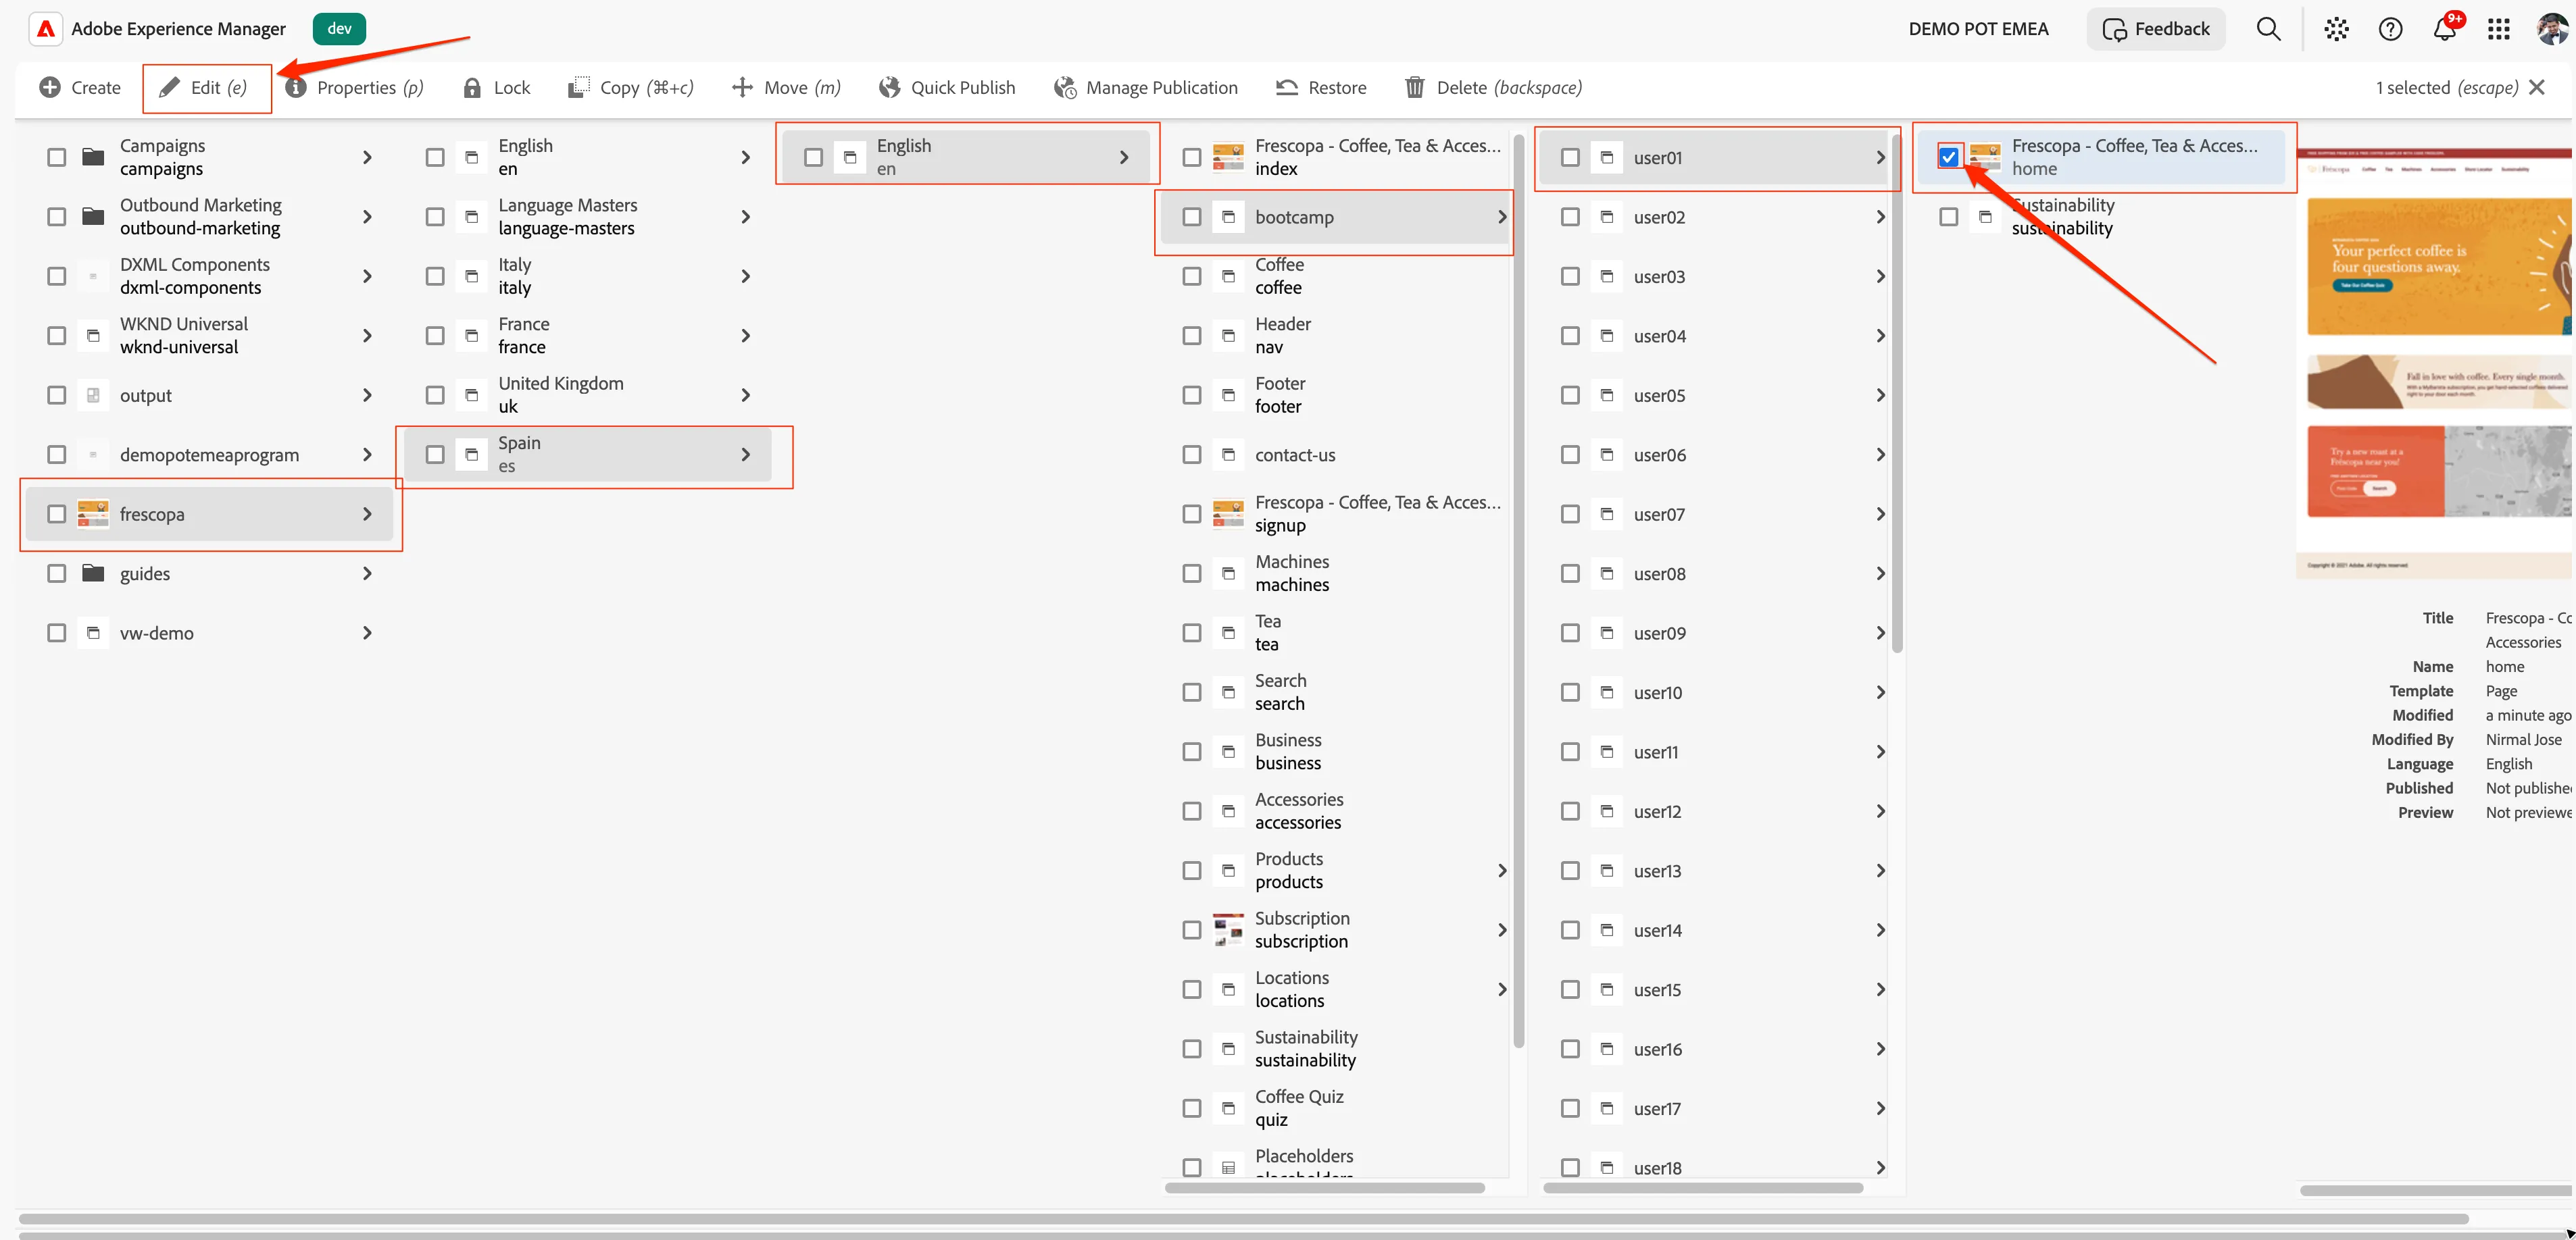Expand the user01 chevron
The image size is (2576, 1240).
1880,157
